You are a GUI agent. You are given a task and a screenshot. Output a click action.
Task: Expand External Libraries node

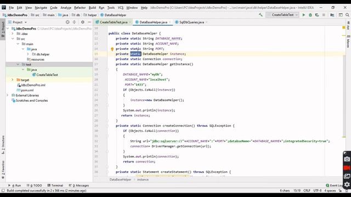point(8,95)
